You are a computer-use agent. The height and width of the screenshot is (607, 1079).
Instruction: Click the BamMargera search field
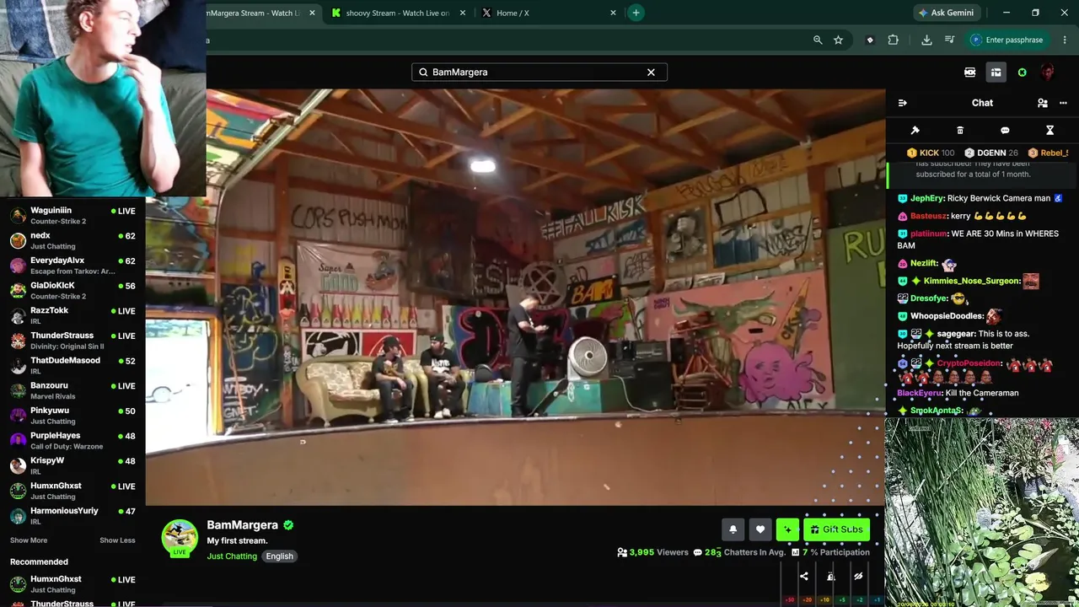click(x=539, y=73)
